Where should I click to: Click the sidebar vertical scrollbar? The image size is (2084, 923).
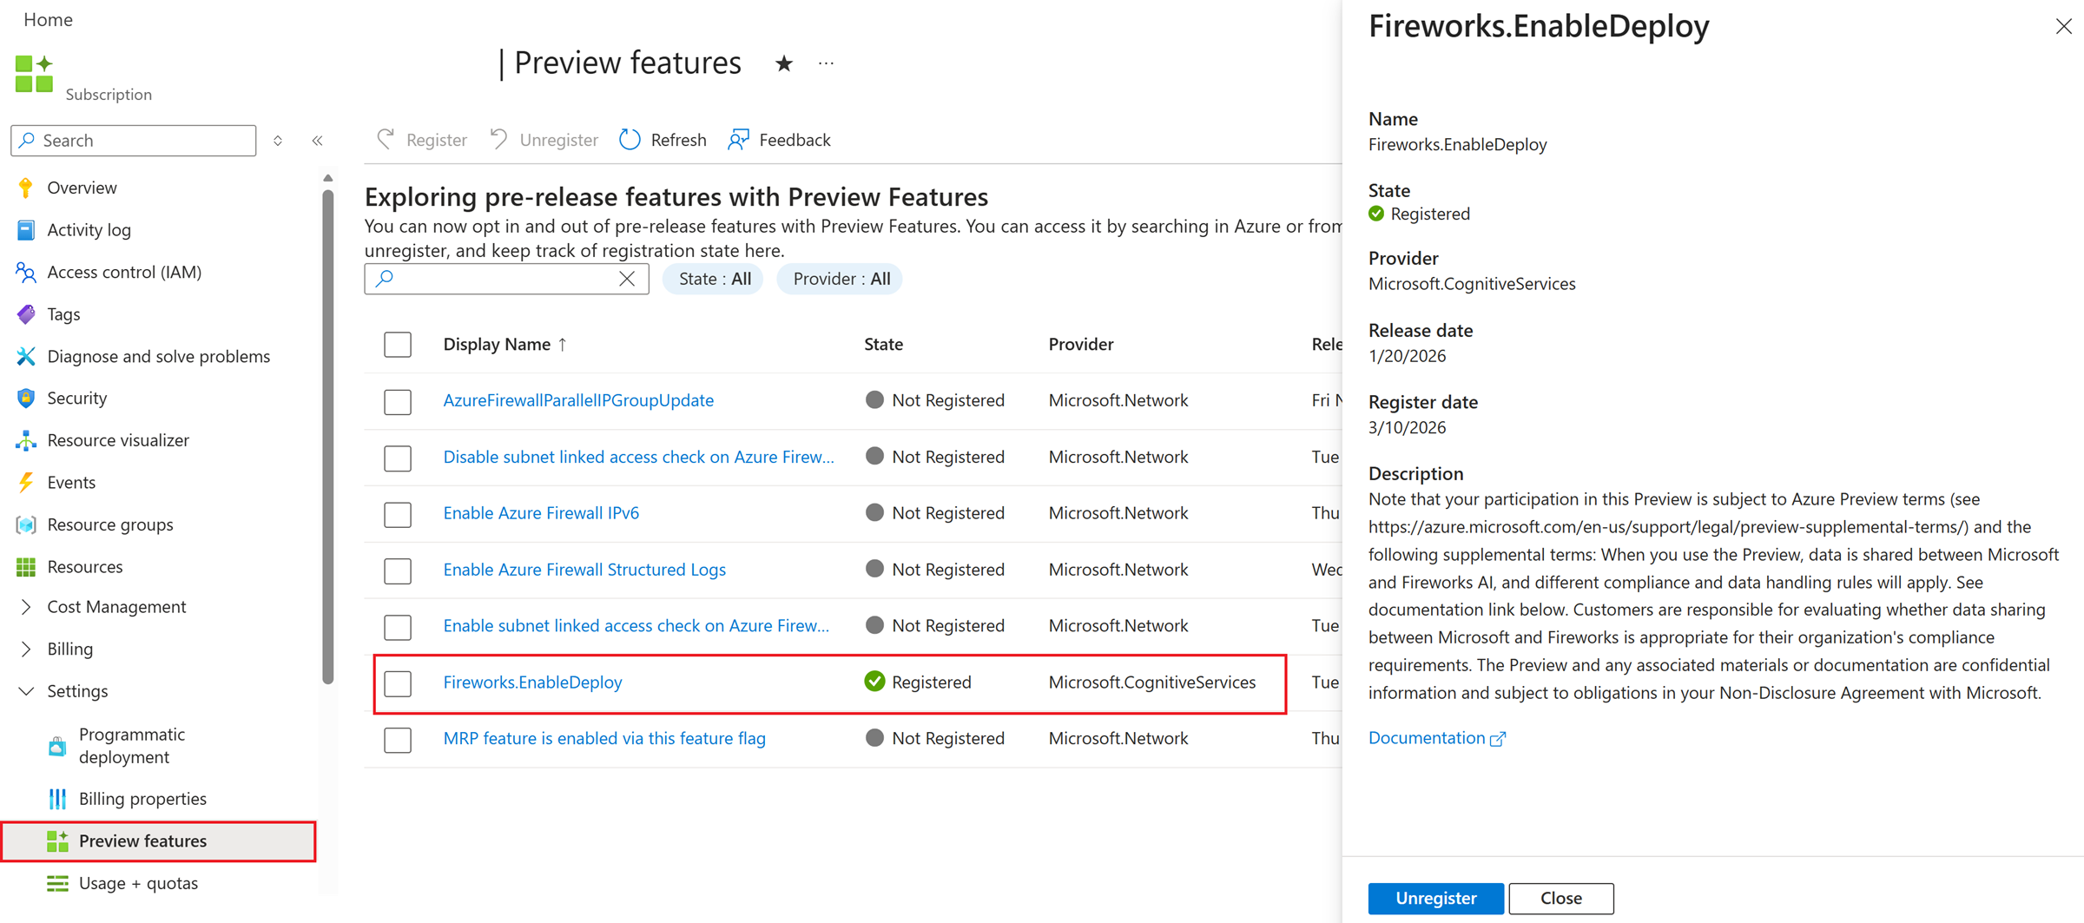point(327,434)
